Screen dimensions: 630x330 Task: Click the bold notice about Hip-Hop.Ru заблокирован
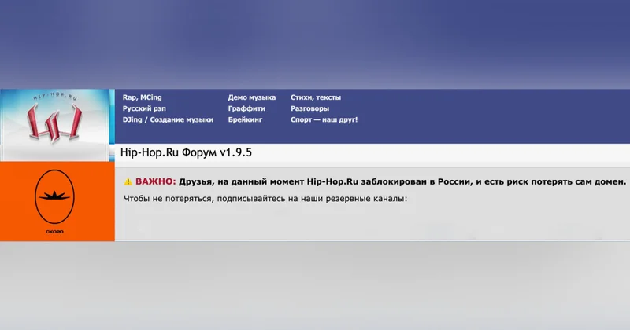click(402, 181)
